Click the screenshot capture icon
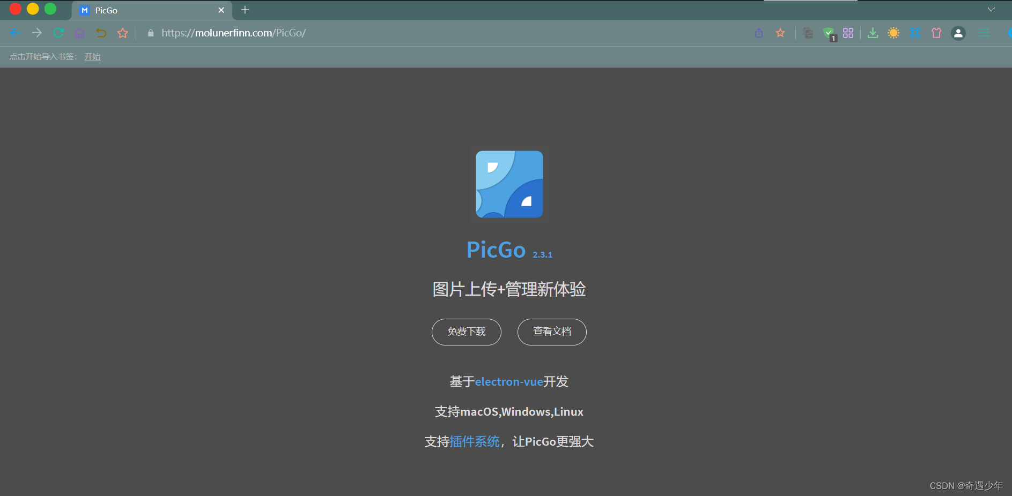The height and width of the screenshot is (496, 1012). [x=915, y=33]
